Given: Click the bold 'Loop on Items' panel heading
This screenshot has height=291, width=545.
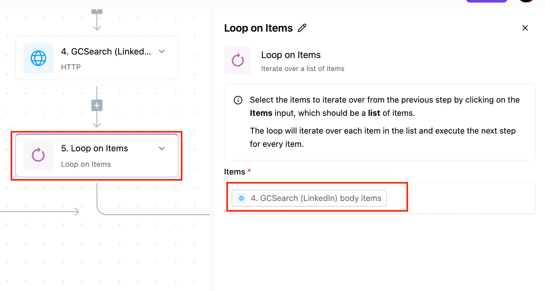Looking at the screenshot, I should [x=258, y=28].
